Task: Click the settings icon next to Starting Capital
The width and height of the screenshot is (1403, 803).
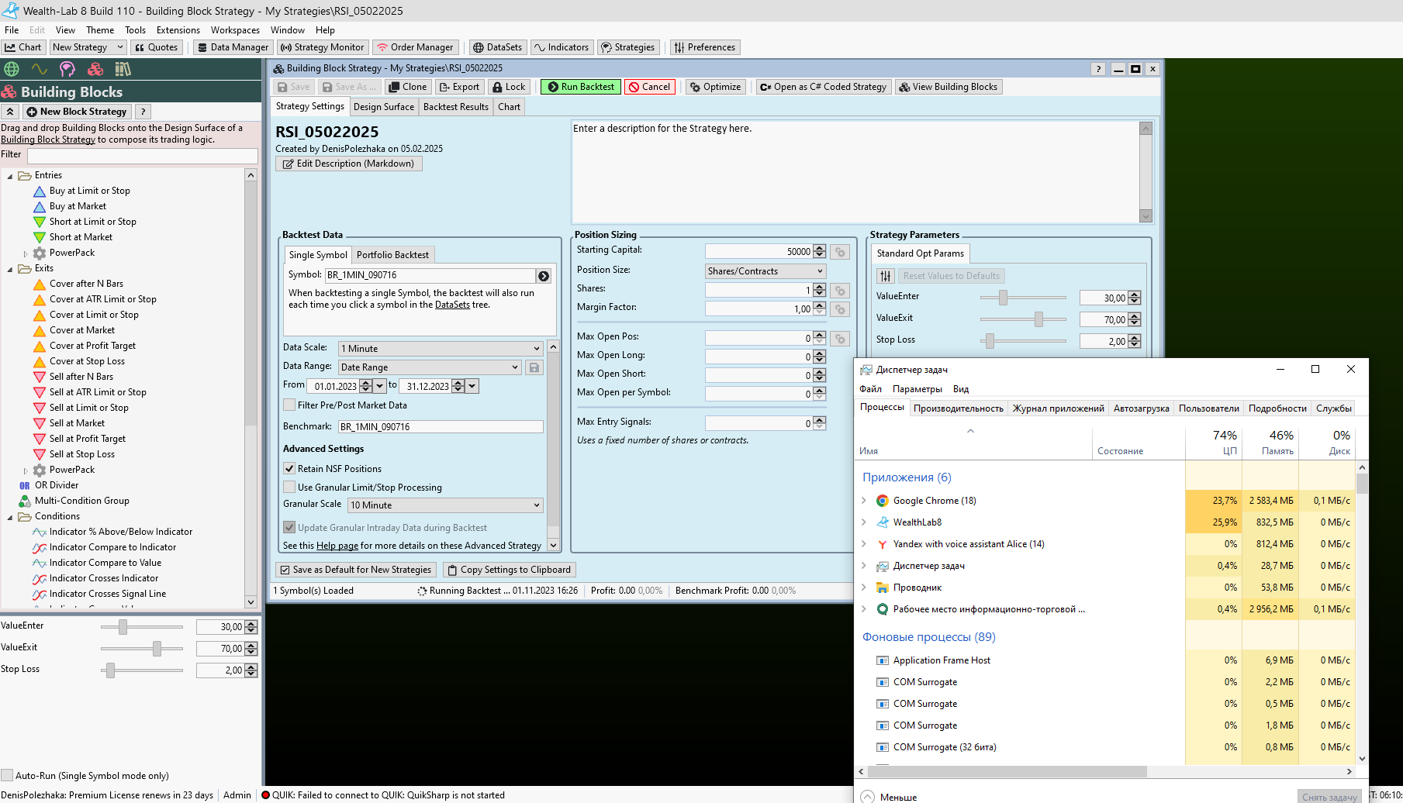Action: [840, 252]
